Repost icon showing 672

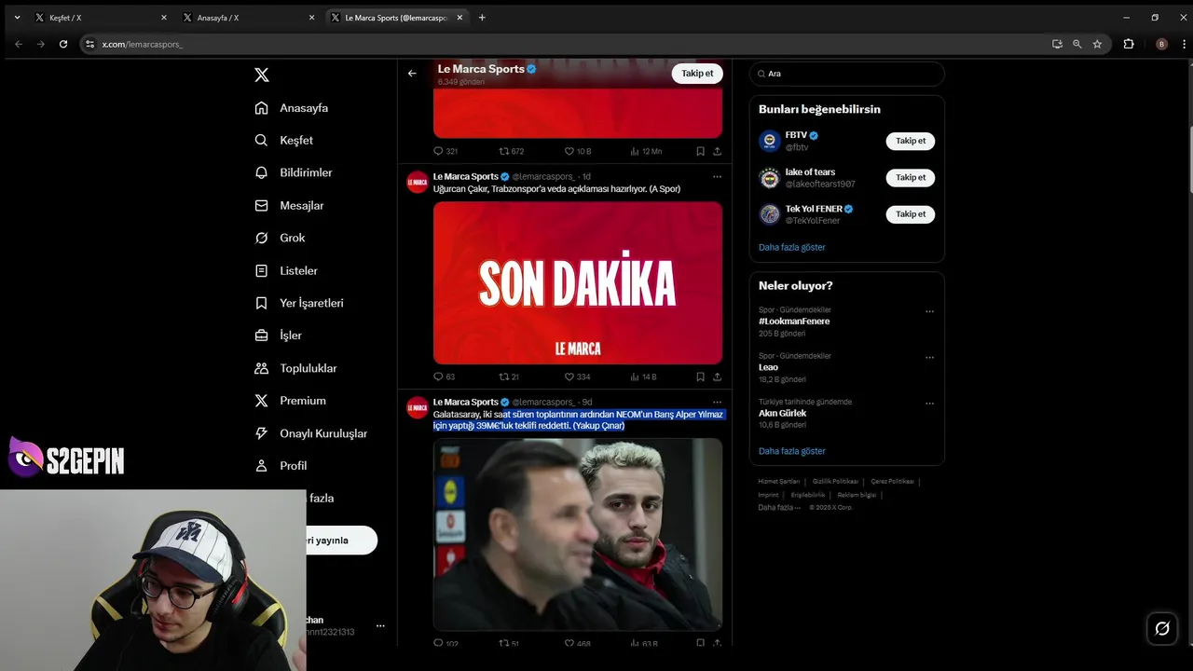click(x=503, y=151)
